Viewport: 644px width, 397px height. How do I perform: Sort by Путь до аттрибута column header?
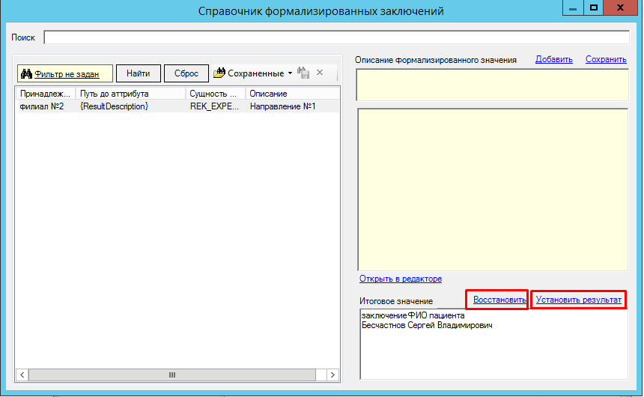pos(130,94)
